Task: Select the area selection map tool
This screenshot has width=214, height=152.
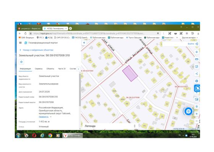Action: pyautogui.click(x=197, y=66)
